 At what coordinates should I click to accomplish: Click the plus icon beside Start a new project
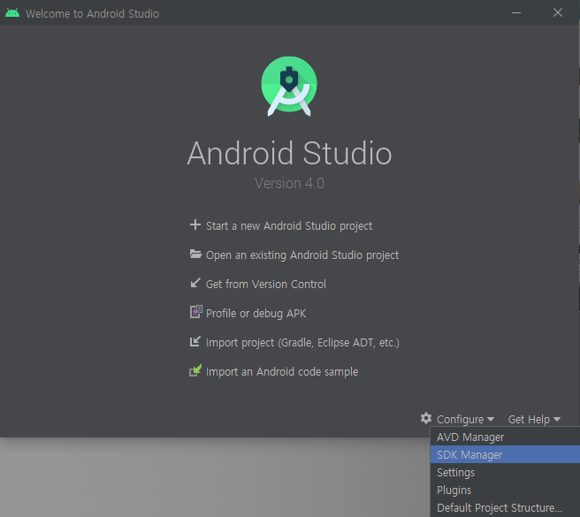click(195, 224)
